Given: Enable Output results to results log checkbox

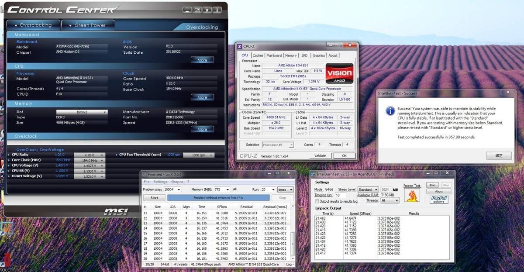Looking at the screenshot, I should (x=317, y=201).
